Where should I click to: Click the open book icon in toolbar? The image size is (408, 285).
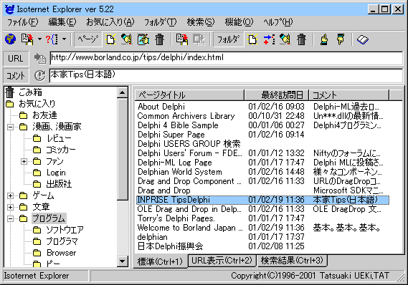pyautogui.click(x=362, y=40)
